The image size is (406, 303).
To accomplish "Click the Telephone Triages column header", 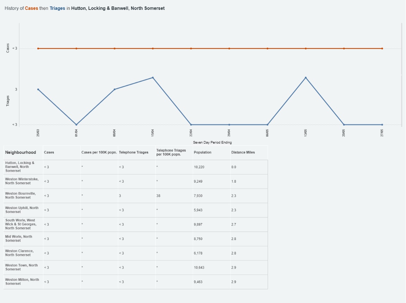I will pos(133,152).
